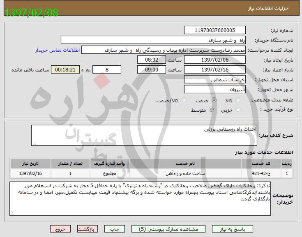
Task: Click اطلاعات خدمات مورد نیاز section heading
Action: click(264, 152)
